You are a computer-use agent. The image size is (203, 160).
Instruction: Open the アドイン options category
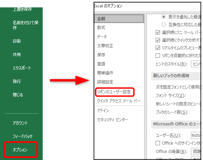[x=103, y=111]
